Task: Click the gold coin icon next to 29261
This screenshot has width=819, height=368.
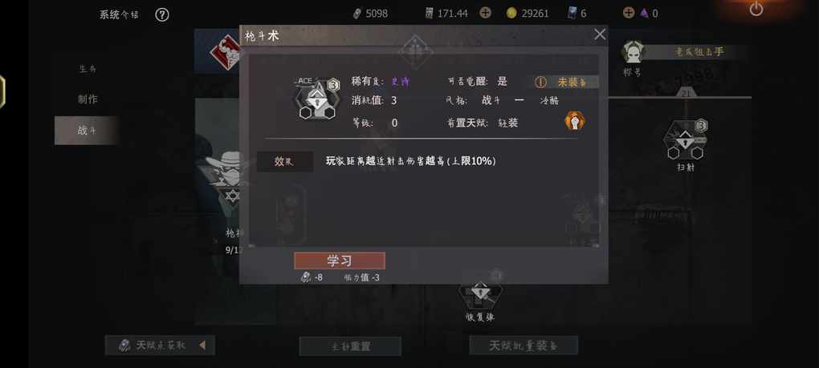Action: pos(511,13)
